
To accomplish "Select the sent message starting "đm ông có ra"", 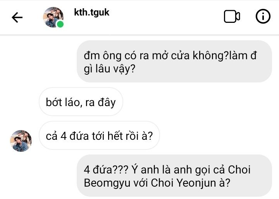I will point(174,62).
